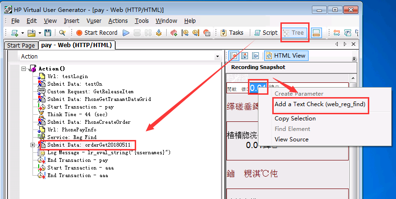Click the snapshot scrollbar up arrow
396x199 pixels.
[x=353, y=78]
